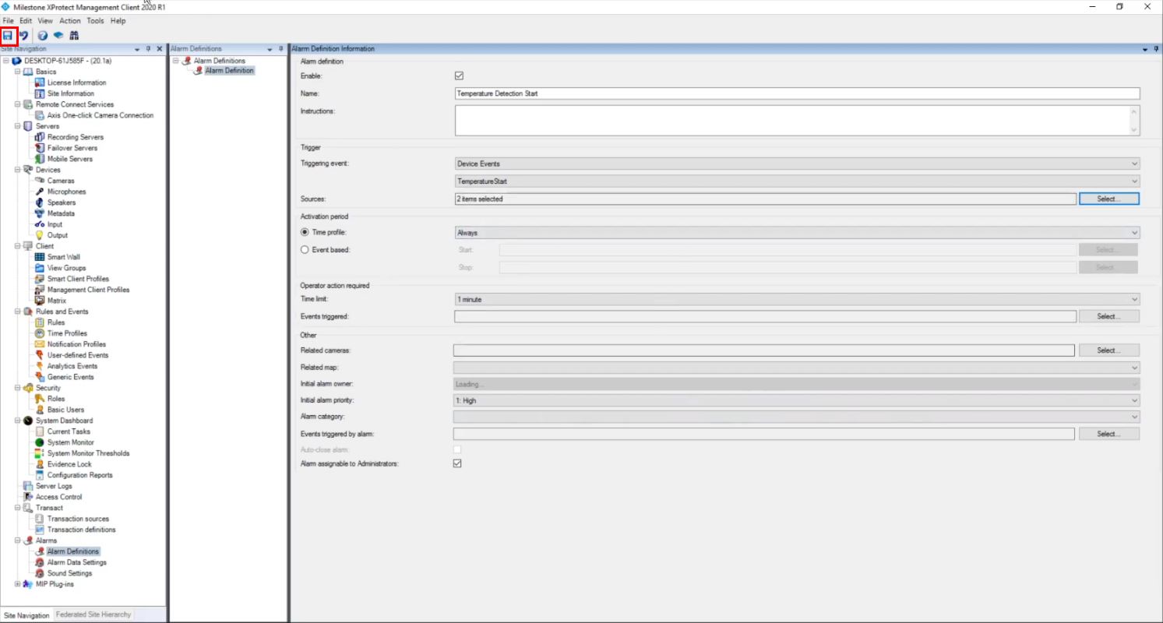Click the Speakers icon

41,202
